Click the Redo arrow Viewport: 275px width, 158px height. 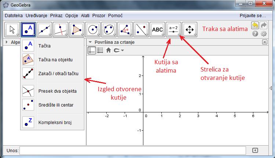(x=264, y=26)
